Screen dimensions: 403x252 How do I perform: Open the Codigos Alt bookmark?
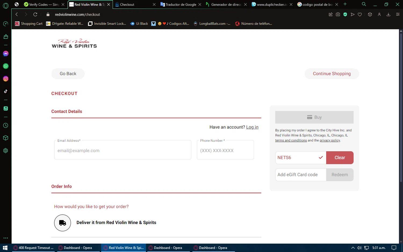pyautogui.click(x=171, y=24)
